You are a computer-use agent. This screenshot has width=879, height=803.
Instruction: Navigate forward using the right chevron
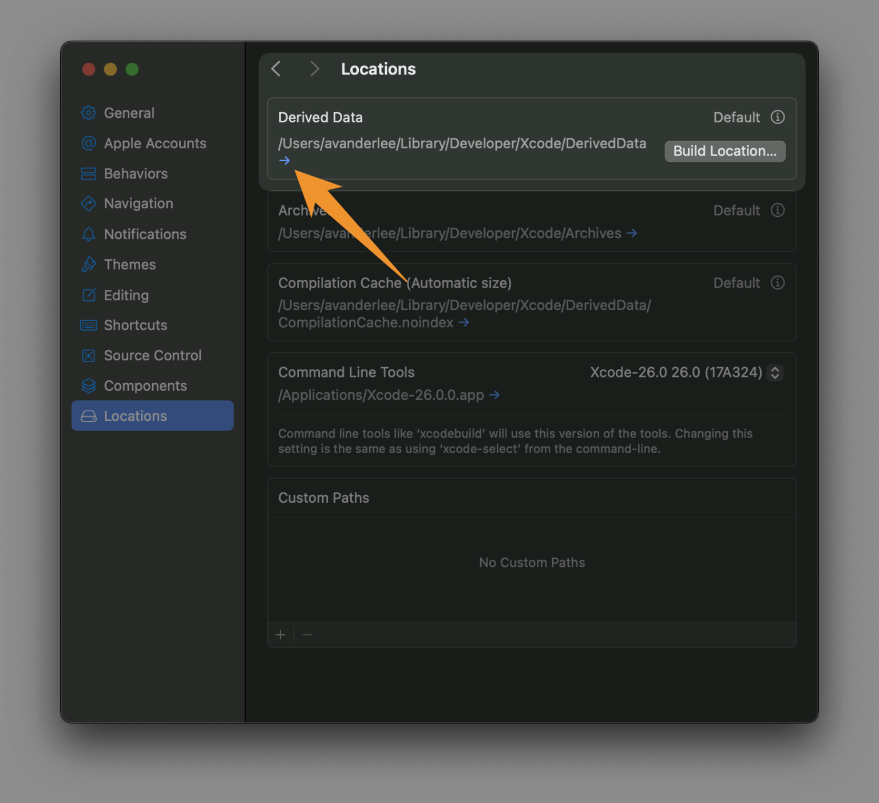pyautogui.click(x=314, y=69)
